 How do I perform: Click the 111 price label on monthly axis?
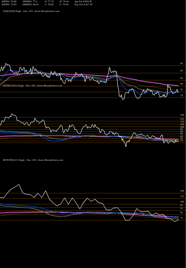[182, 197]
